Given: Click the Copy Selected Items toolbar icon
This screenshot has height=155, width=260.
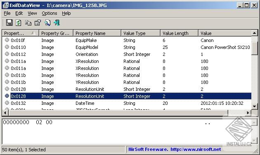Looking at the screenshot, I should point(28,23).
